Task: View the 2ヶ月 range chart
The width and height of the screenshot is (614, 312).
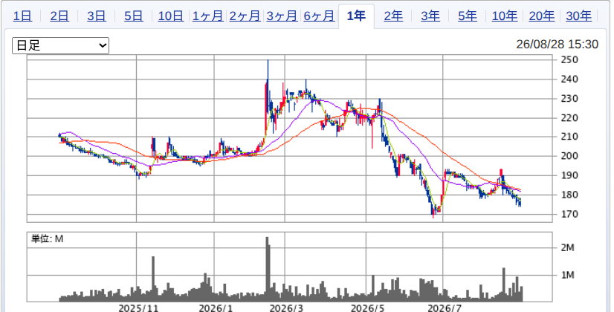Action: [x=245, y=16]
